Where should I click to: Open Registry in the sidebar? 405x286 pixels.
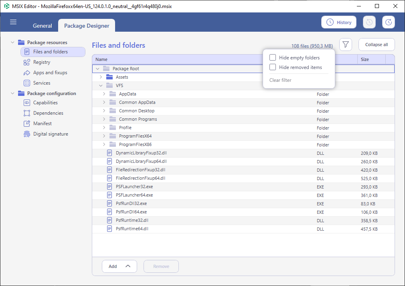click(x=42, y=62)
